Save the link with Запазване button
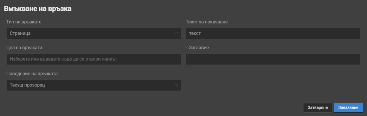 click(348, 108)
